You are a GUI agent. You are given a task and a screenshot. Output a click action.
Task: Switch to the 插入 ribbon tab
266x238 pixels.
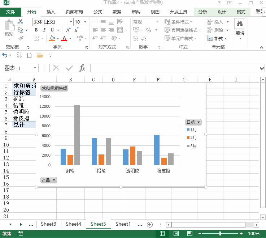[51, 12]
